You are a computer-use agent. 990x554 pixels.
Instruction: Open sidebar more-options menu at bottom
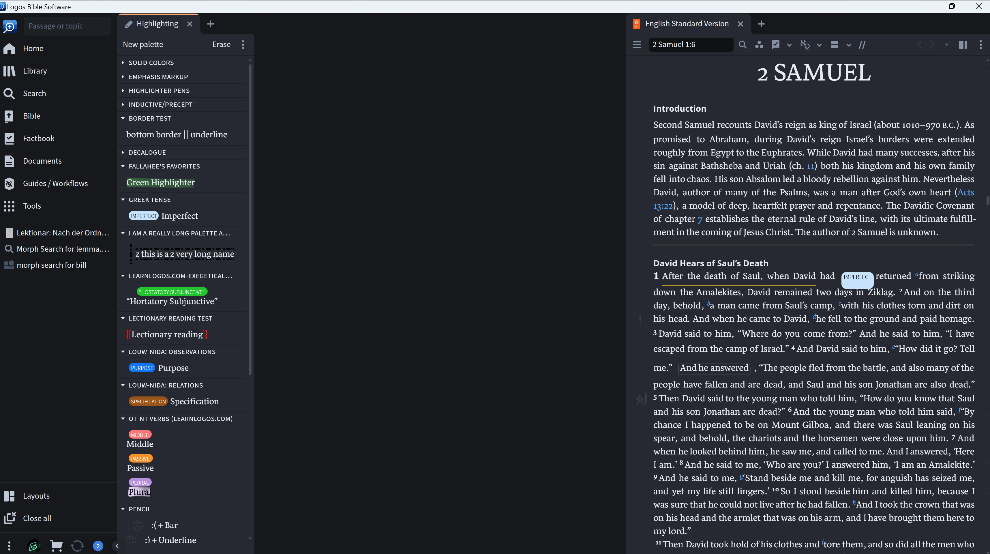[x=9, y=546]
